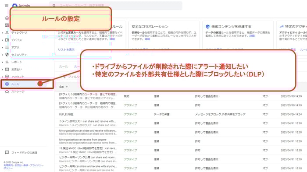Click the search magnifier icon
The width and height of the screenshot is (307, 172).
[54, 6]
